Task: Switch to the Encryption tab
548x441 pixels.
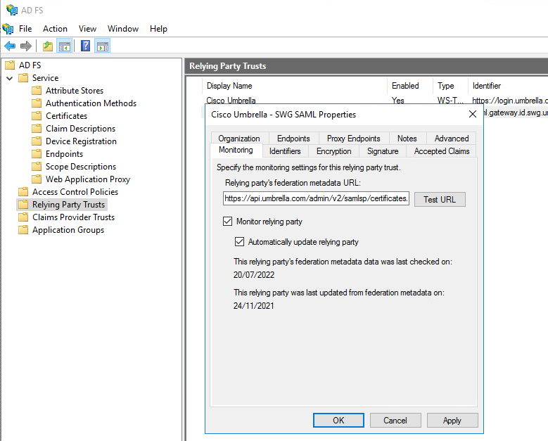Action: [333, 151]
